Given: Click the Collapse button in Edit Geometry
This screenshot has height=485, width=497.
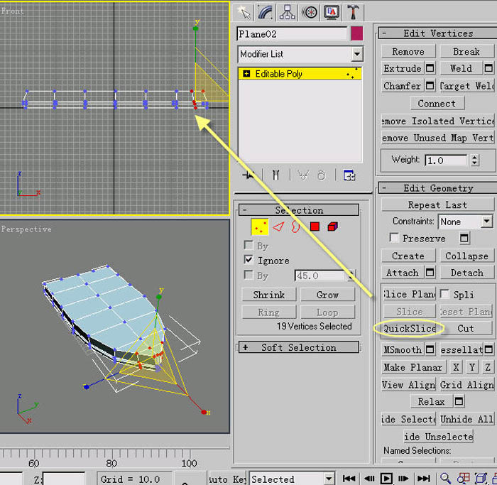Looking at the screenshot, I should (466, 256).
